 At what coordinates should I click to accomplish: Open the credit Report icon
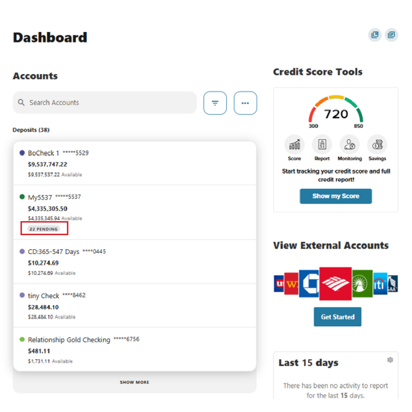322,145
